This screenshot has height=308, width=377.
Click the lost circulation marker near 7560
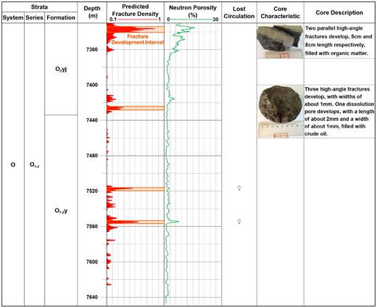tap(239, 221)
